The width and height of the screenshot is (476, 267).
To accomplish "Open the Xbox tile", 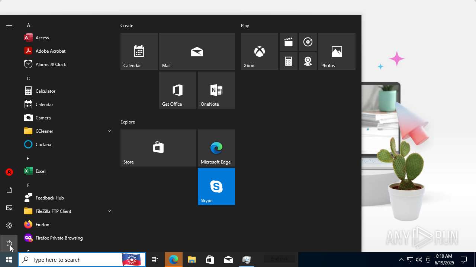I will coord(260,52).
